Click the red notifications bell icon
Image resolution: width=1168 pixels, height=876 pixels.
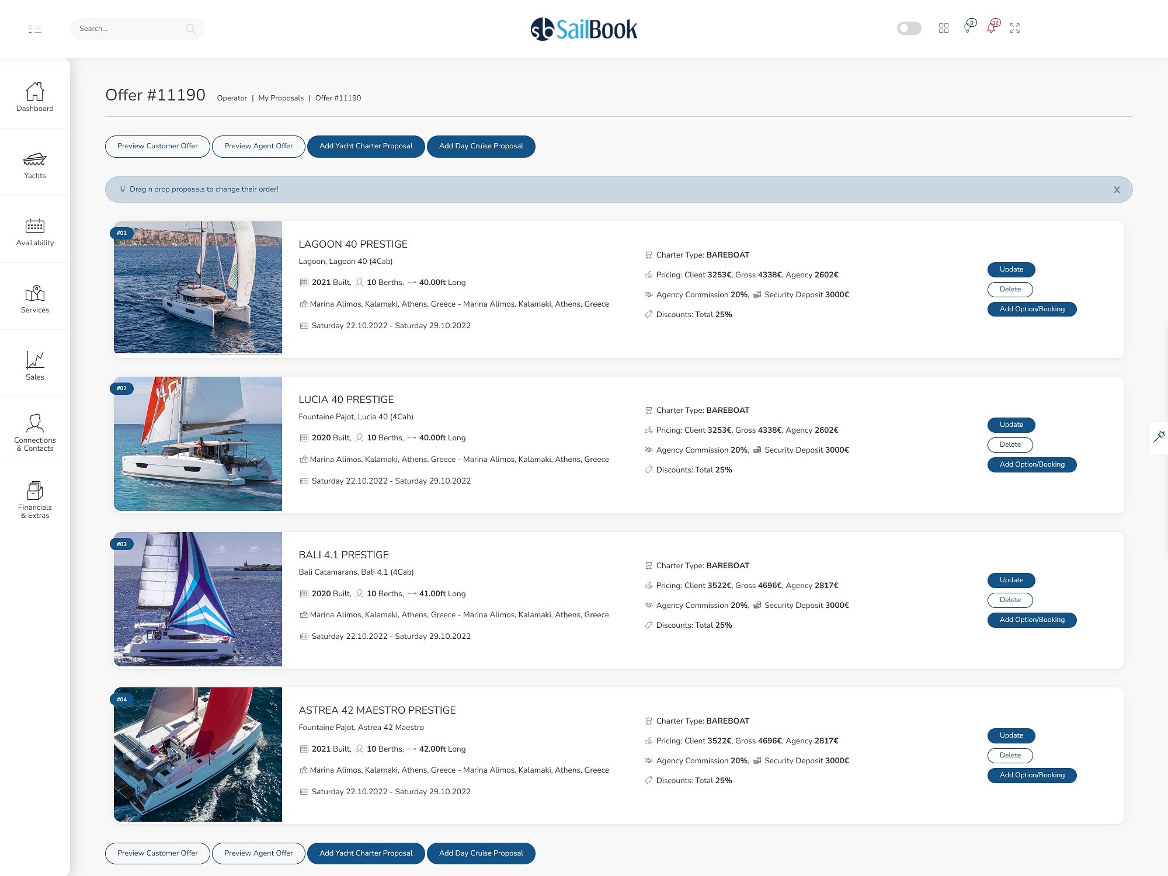(x=992, y=27)
